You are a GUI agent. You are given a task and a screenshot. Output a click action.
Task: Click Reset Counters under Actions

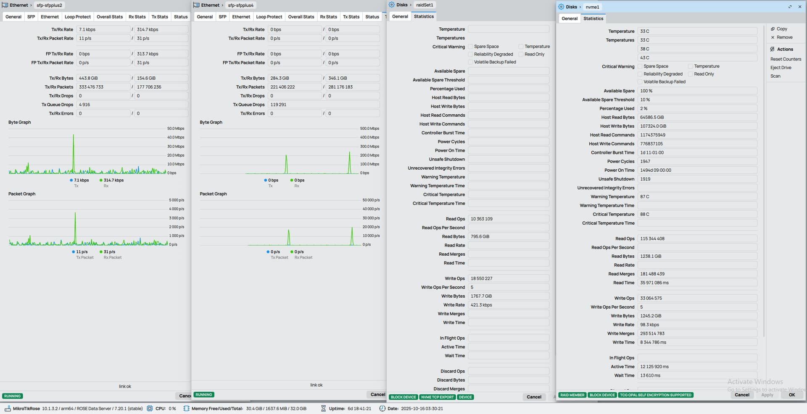pyautogui.click(x=786, y=59)
